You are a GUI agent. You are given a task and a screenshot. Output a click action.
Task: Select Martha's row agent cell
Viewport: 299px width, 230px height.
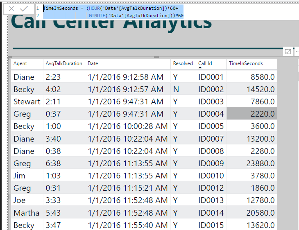[x=27, y=213]
